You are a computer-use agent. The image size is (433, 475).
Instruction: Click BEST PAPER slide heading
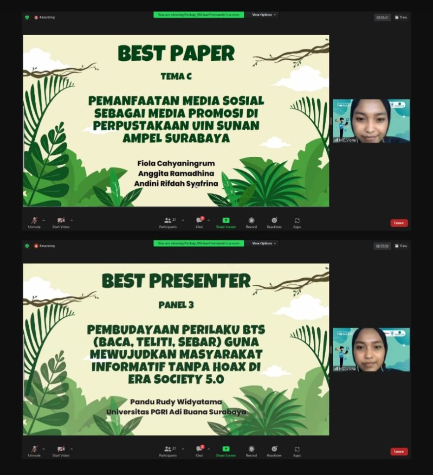176,53
